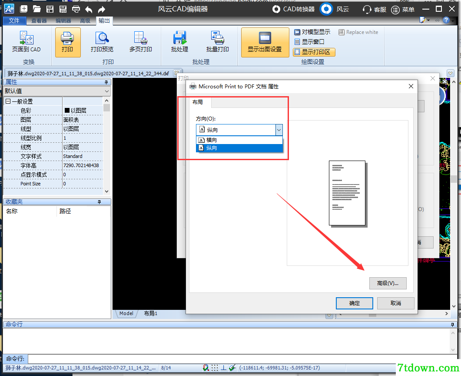This screenshot has height=376, width=461.
Task: Toggle the grid dots icon in status bar
Action: coord(215,368)
